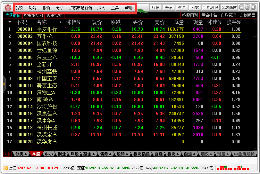
Task: Click the 交易 button
Action: [x=182, y=7]
